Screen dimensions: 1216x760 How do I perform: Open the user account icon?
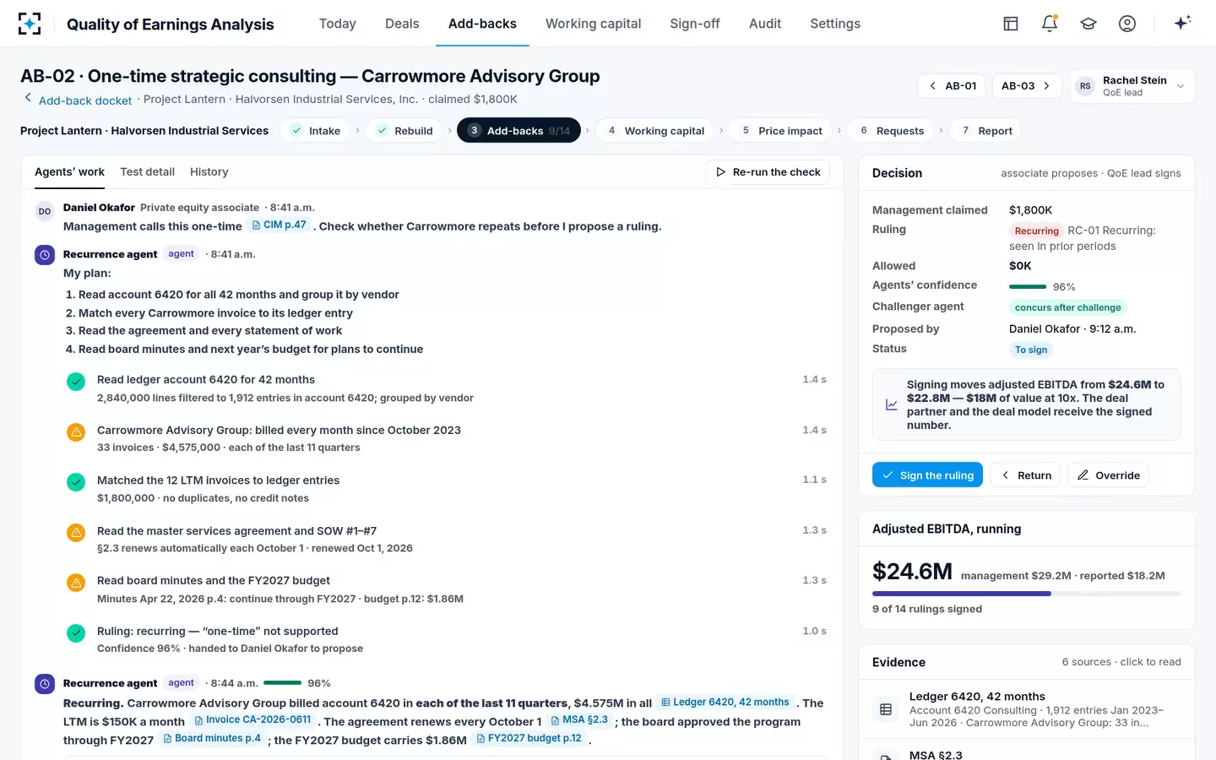[x=1127, y=24]
